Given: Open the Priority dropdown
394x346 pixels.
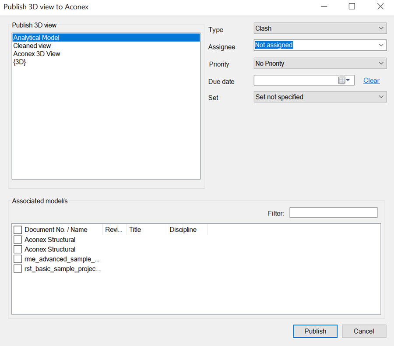Looking at the screenshot, I should coord(320,64).
